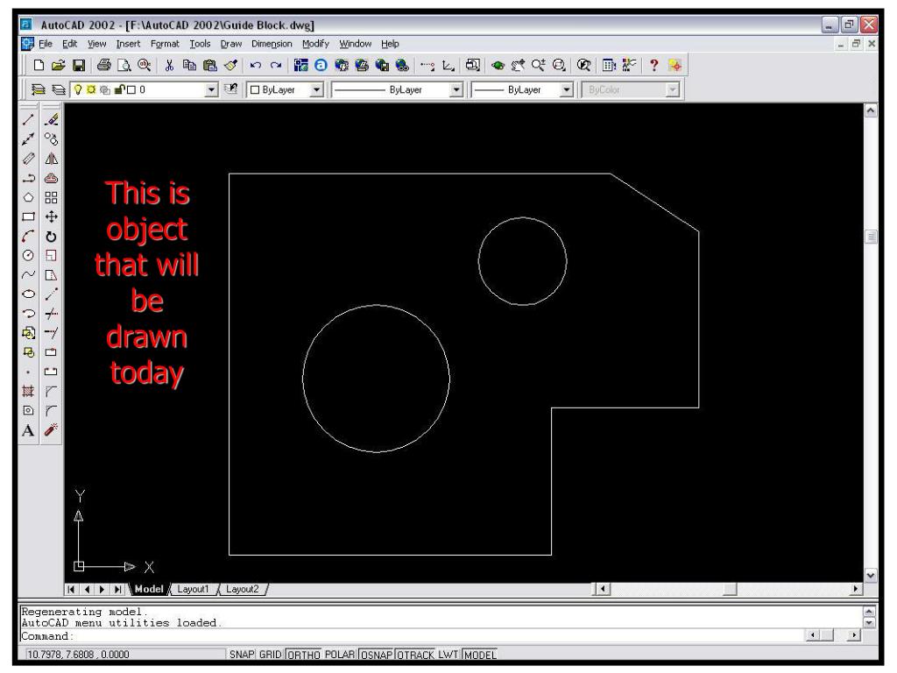Click the Match Properties brush icon

[231, 65]
